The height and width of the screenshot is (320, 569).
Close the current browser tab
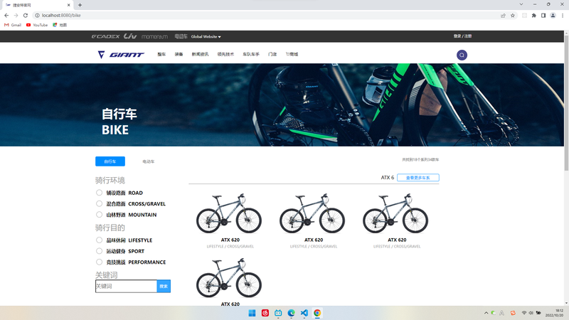click(68, 5)
